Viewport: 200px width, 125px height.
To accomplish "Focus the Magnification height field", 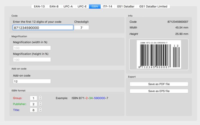I will (x=32, y=59).
